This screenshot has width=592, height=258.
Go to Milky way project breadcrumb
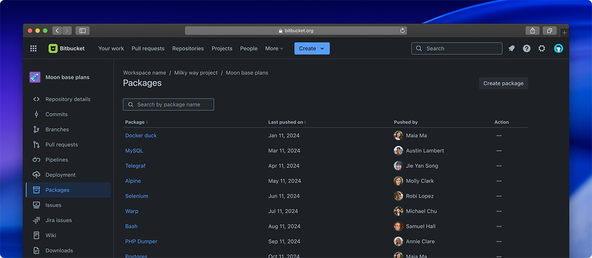coord(196,73)
